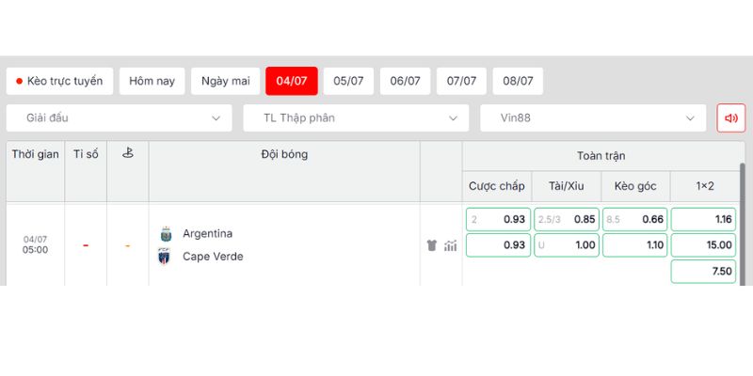753x376 pixels.
Task: Open the jersey lineup icon for Argentina match
Action: tap(432, 245)
